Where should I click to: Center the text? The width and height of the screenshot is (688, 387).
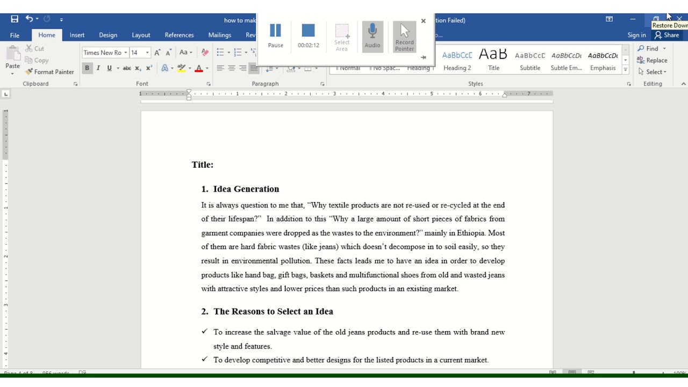point(232,68)
